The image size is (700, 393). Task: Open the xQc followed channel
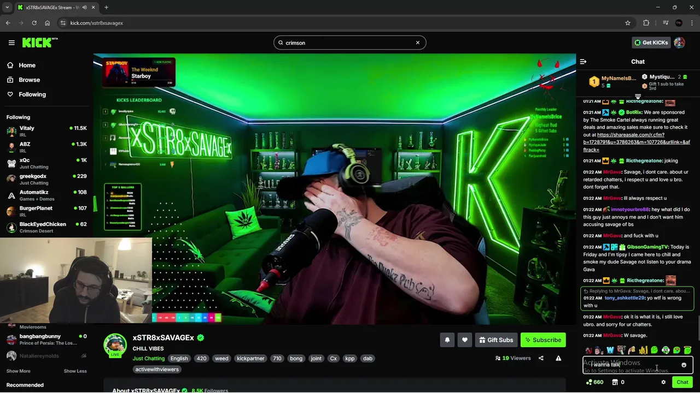click(46, 163)
